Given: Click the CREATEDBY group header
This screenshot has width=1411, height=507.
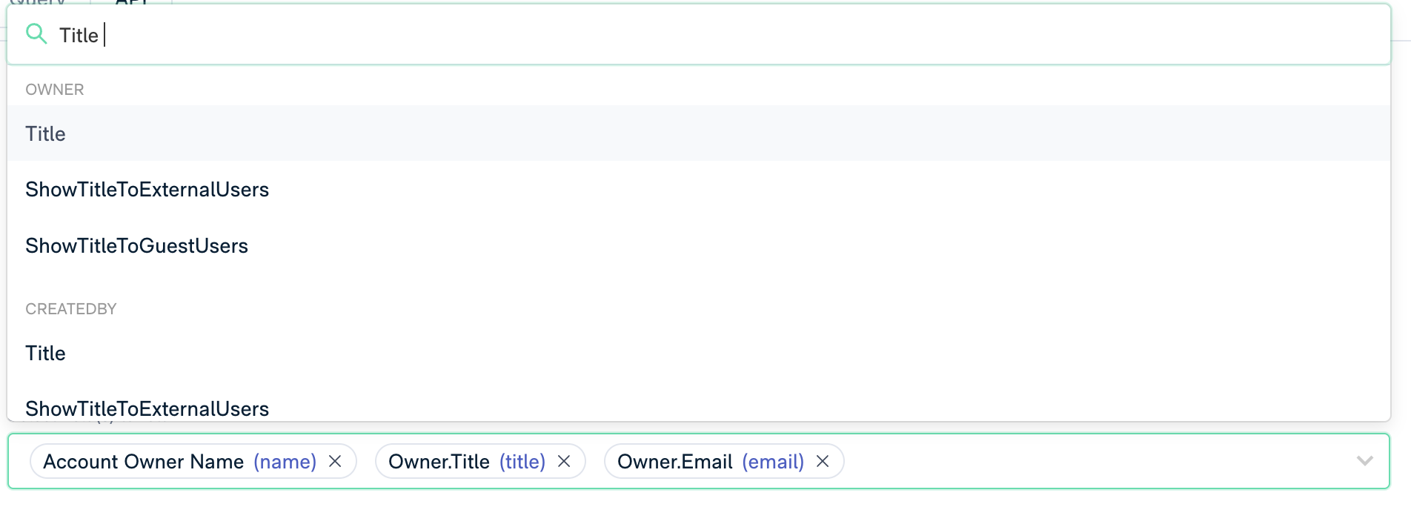Looking at the screenshot, I should click(71, 309).
